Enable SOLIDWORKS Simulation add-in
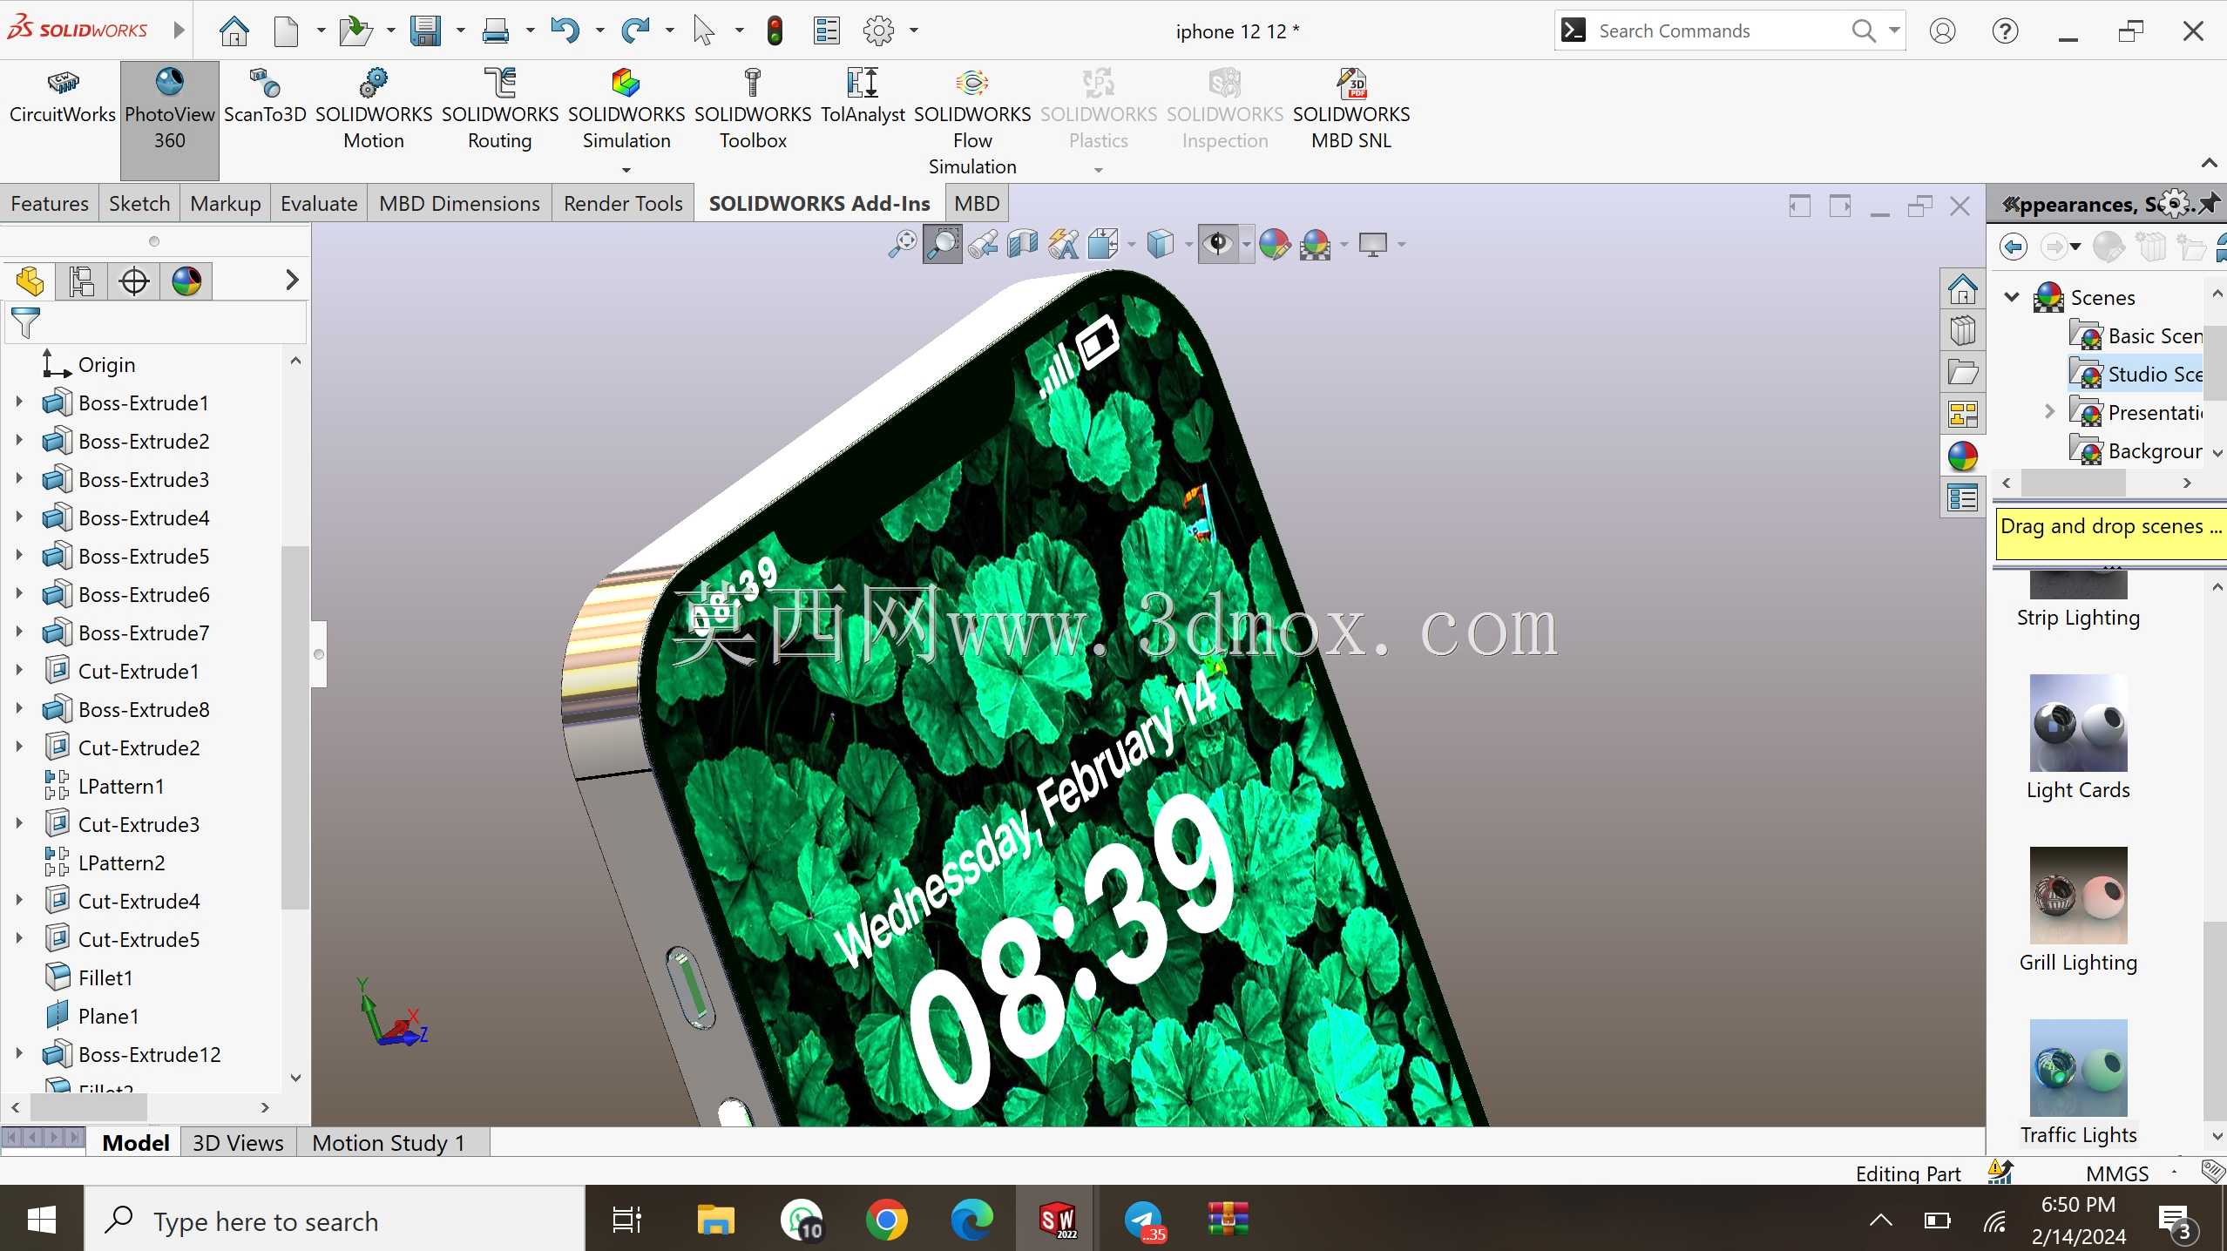The image size is (2227, 1251). 626,111
